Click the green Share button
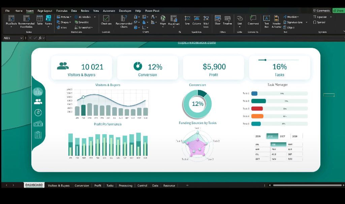The image size is (345, 204). coord(338,11)
